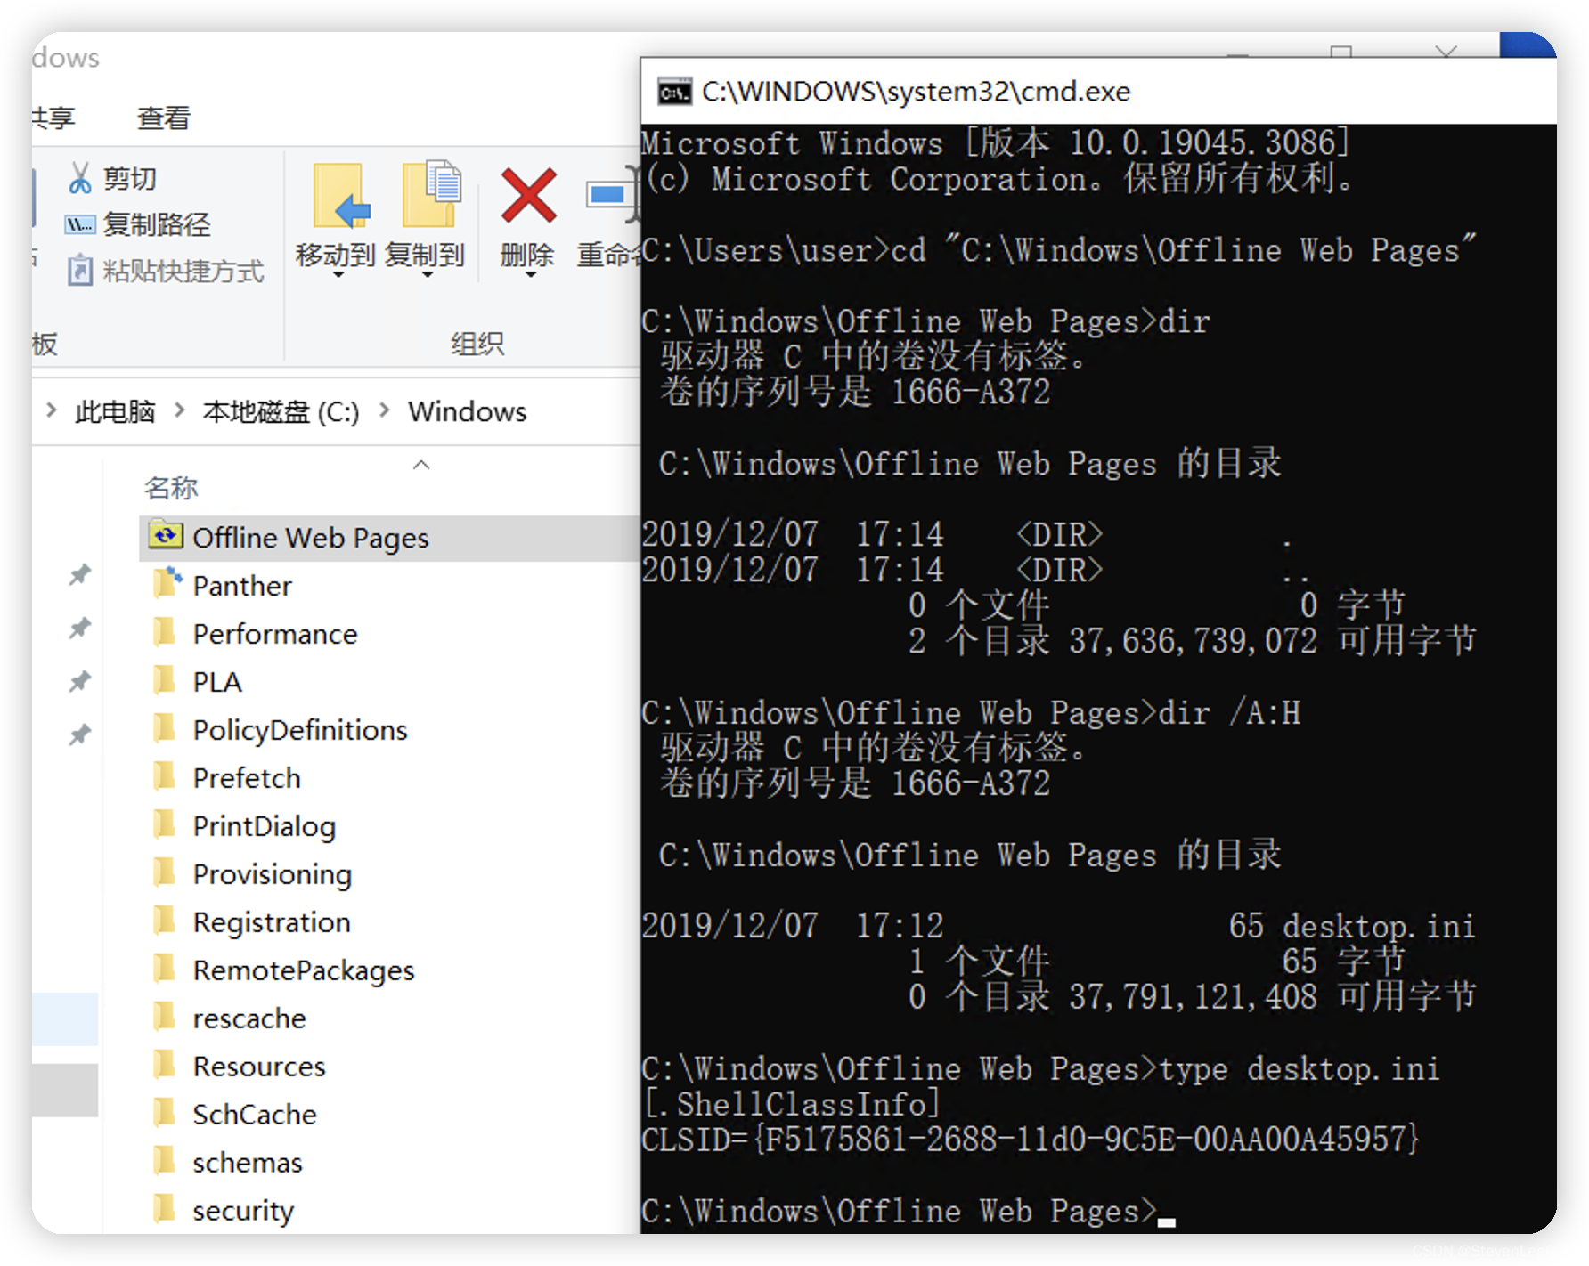The width and height of the screenshot is (1589, 1266).
Task: Open the Share ribbon tab
Action: (53, 118)
